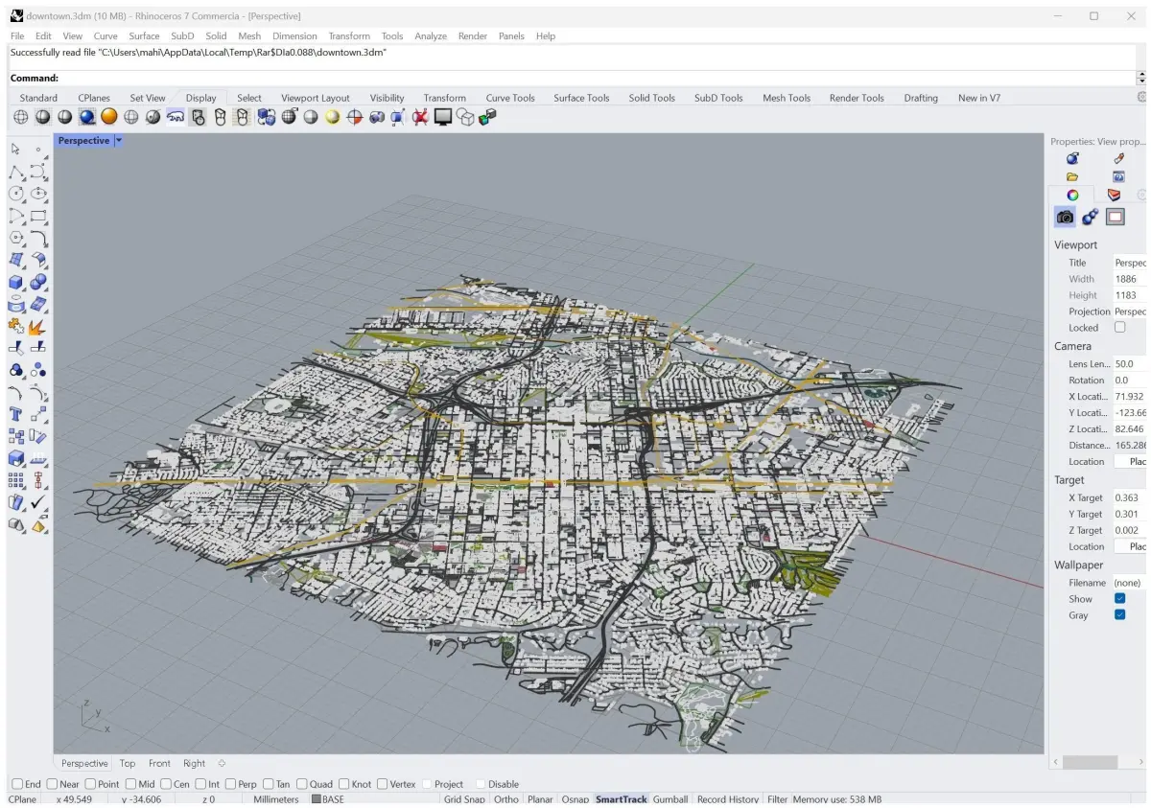This screenshot has width=1151, height=808.
Task: Choose the blue Rendered sphere display icon
Action: click(87, 117)
